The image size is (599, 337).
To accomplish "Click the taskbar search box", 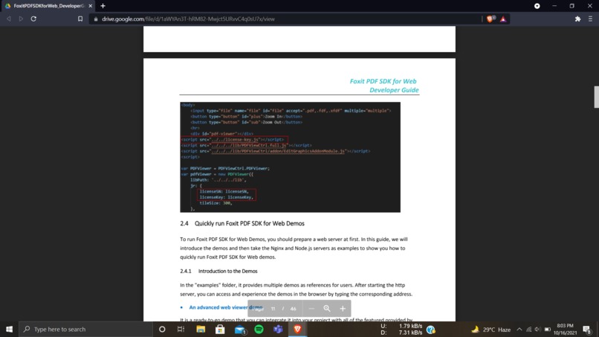I will (85, 329).
